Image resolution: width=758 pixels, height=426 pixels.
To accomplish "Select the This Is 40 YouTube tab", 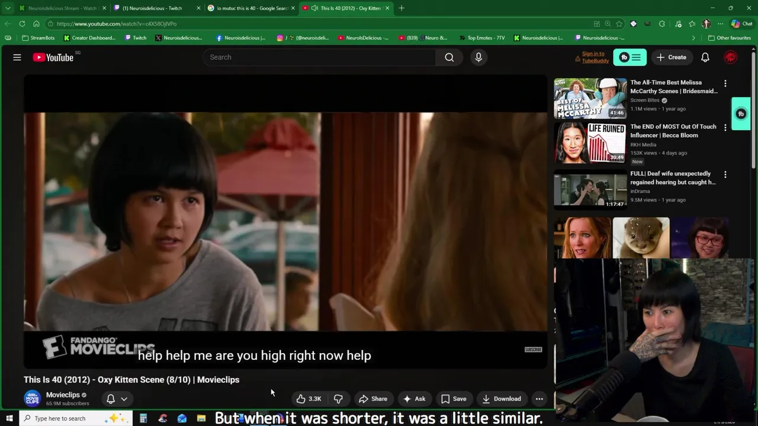I will pos(346,8).
